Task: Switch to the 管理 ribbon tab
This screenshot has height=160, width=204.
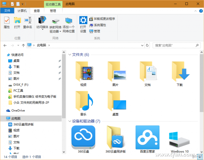Action: pyautogui.click(x=53, y=11)
